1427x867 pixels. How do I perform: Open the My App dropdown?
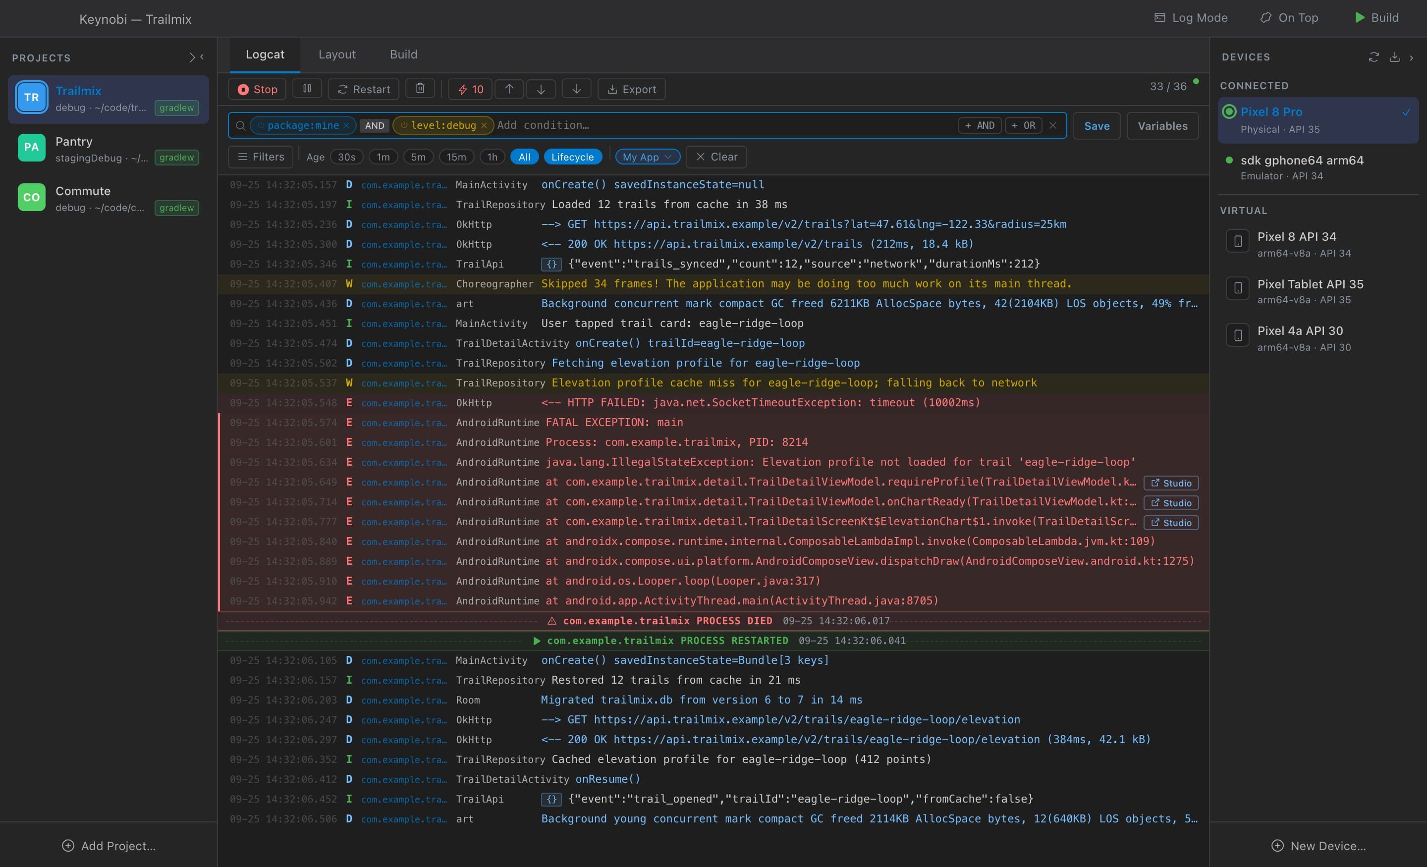click(647, 157)
